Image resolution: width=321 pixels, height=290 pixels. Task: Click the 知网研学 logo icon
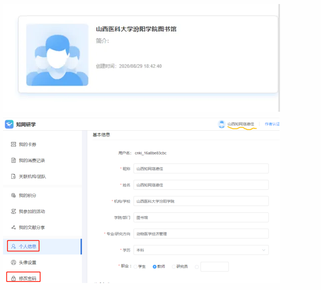coord(9,124)
